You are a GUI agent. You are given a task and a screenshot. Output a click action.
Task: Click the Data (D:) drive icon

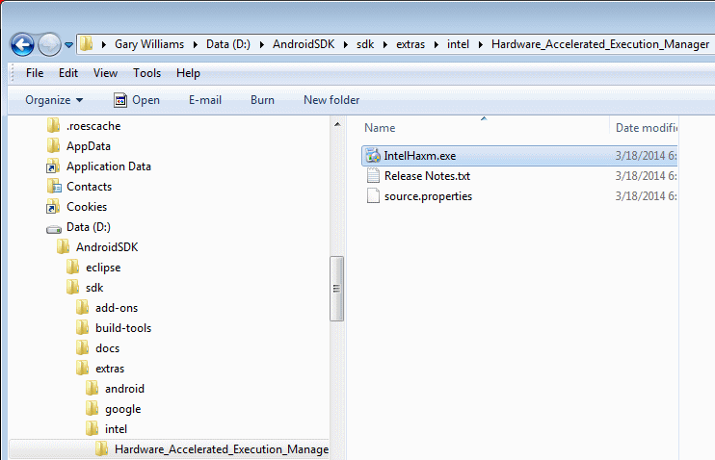[54, 228]
